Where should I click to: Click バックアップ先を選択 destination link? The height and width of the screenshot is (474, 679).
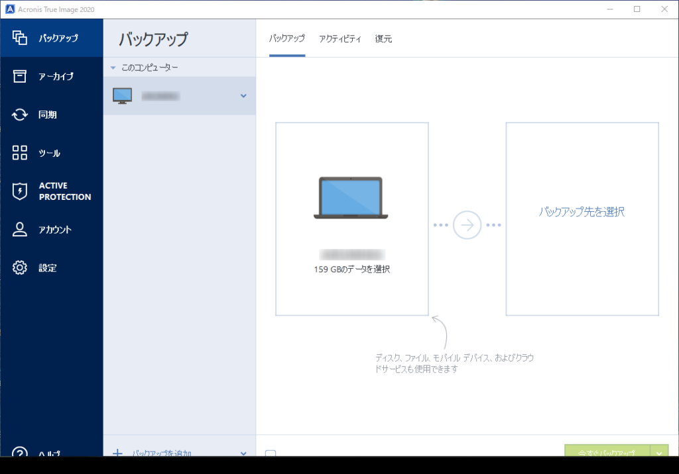tap(582, 211)
